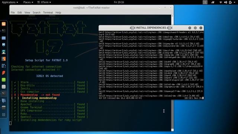Click the terminal scrollbar up arrow
The image size is (238, 134).
(x=173, y=16)
